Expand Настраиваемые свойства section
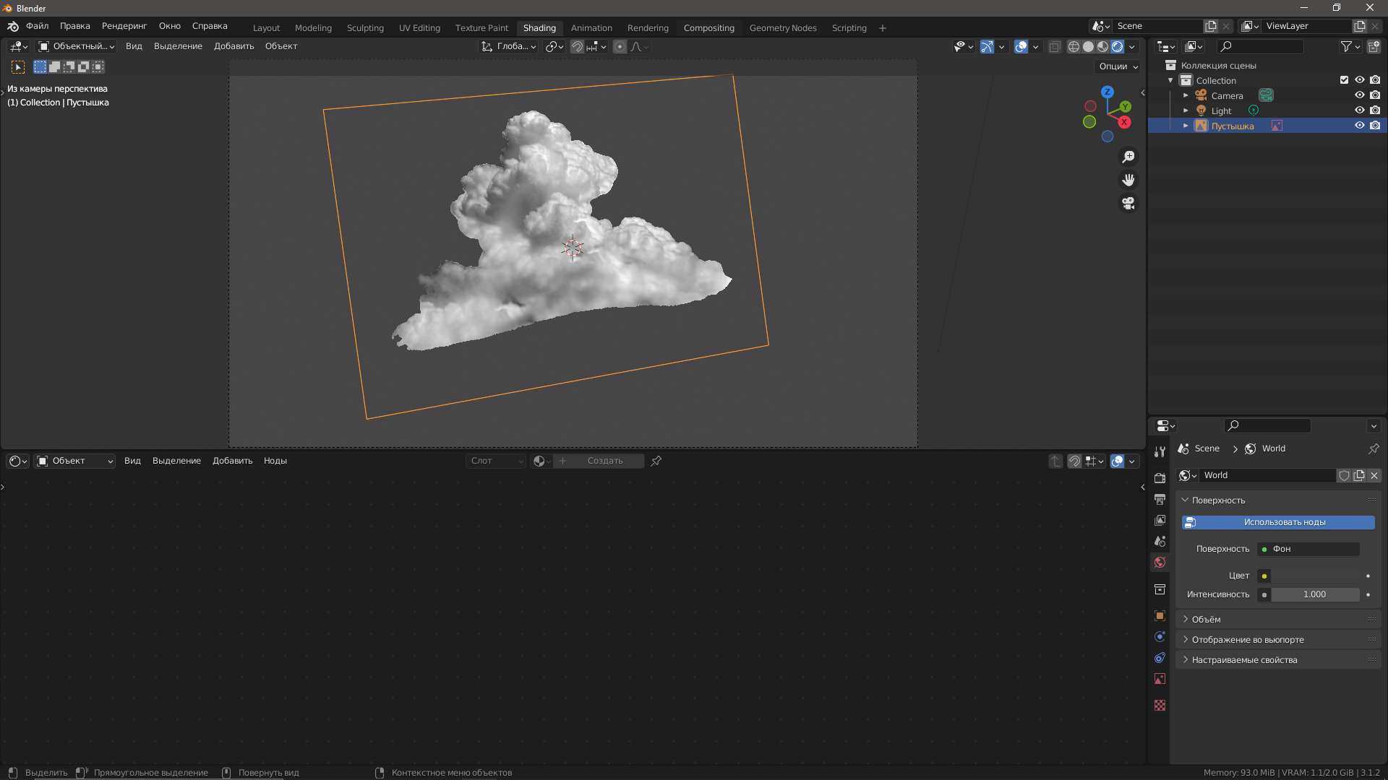Viewport: 1388px width, 780px height. pyautogui.click(x=1243, y=660)
